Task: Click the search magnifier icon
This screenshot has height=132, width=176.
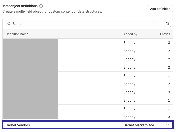Action: (x=9, y=24)
